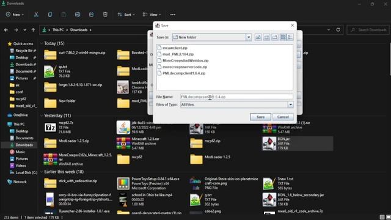Select forge-1.6.2-9.10.1.871-src.zip folder
Screen dimensions: 391x220
pyautogui.click(x=73, y=87)
